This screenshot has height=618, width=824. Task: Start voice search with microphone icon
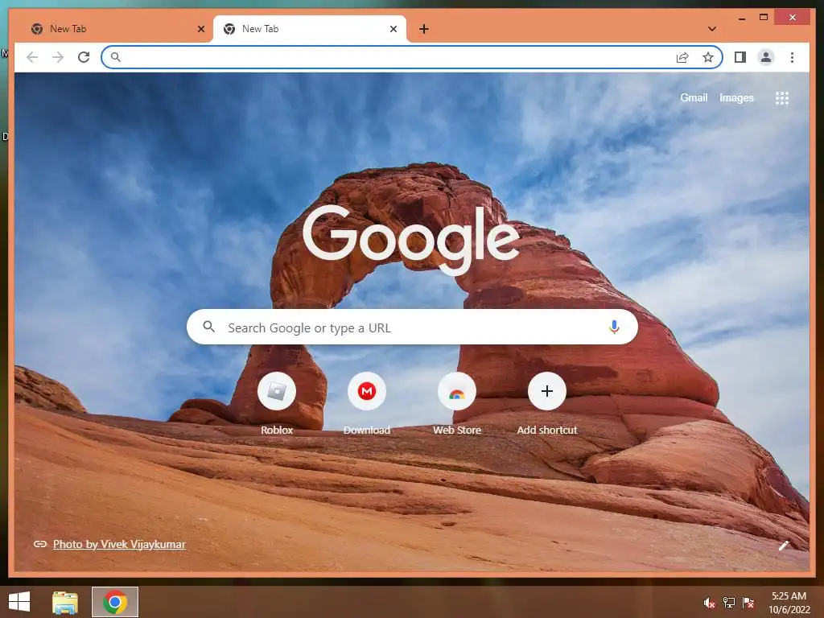point(614,327)
